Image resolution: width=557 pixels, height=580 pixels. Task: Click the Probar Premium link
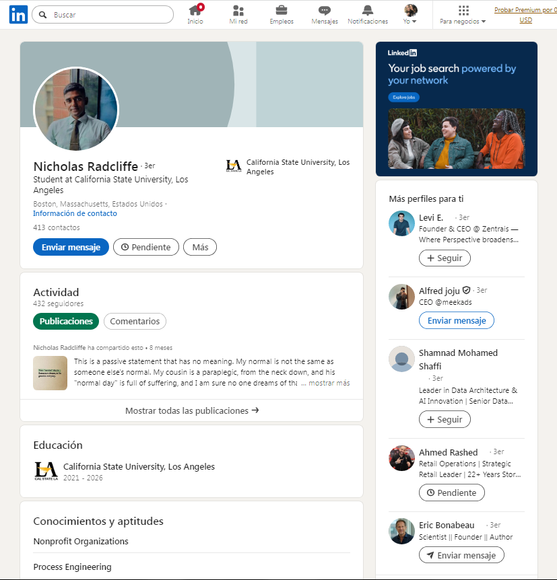pos(525,15)
